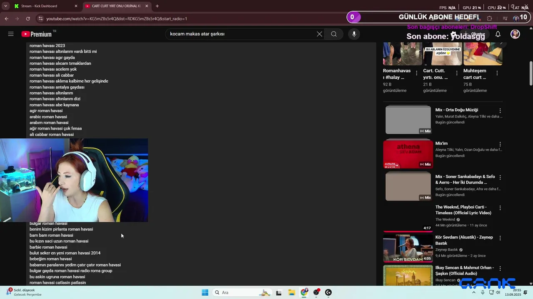Open the Kör Sevdam (Akustik) video thumbnail
Image resolution: width=533 pixels, height=299 pixels.
[x=408, y=248]
